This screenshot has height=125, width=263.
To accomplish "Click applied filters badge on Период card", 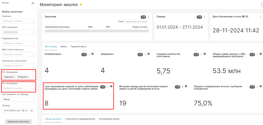I will pyautogui.click(x=199, y=17).
